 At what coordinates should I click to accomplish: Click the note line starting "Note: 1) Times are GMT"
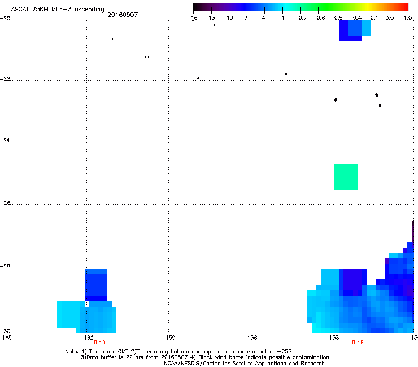178,352
